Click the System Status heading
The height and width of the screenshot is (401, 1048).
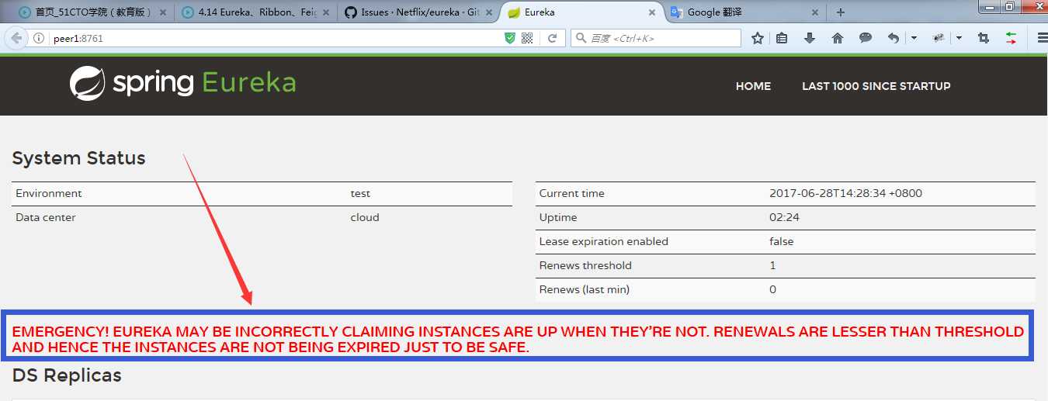click(78, 158)
